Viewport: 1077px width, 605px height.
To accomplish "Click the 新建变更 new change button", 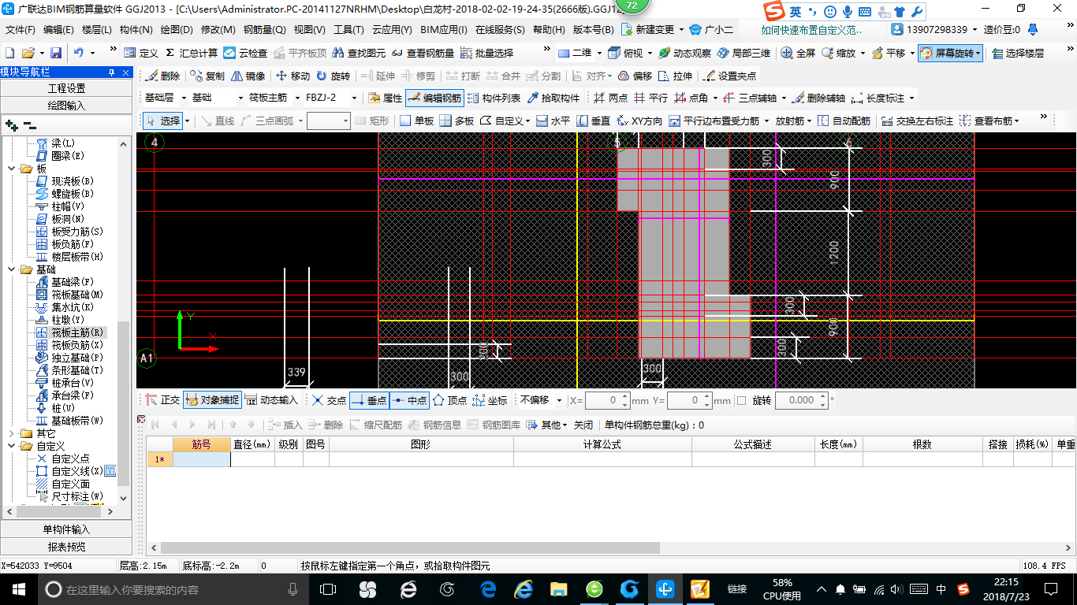I will pyautogui.click(x=648, y=29).
